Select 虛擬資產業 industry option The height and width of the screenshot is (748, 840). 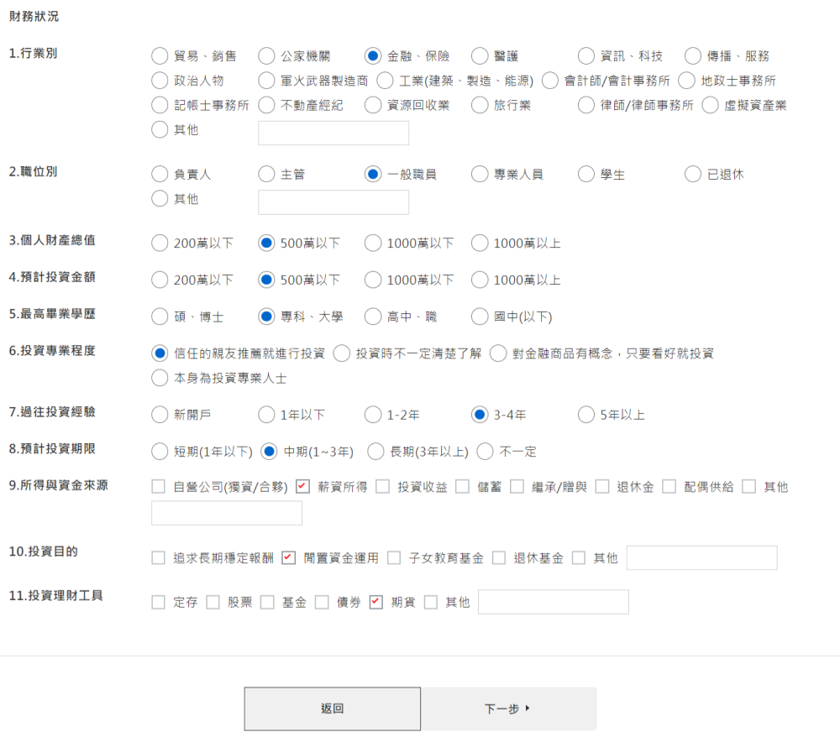(x=710, y=105)
